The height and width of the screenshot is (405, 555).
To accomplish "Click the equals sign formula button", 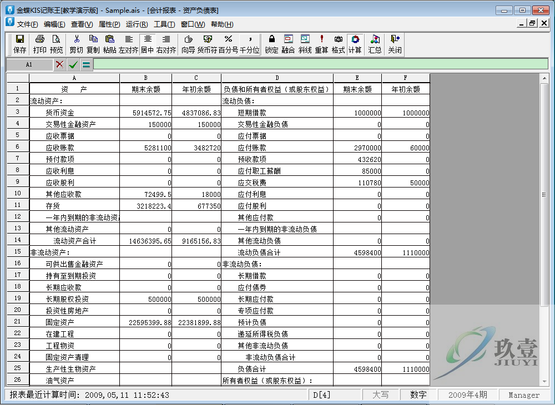I will [86, 64].
